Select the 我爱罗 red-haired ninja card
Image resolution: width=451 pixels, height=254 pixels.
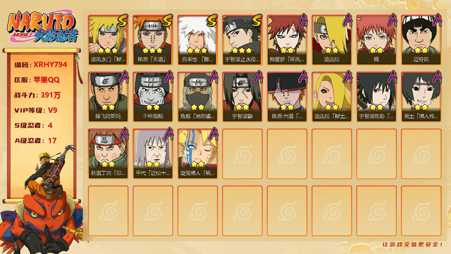[x=287, y=40]
